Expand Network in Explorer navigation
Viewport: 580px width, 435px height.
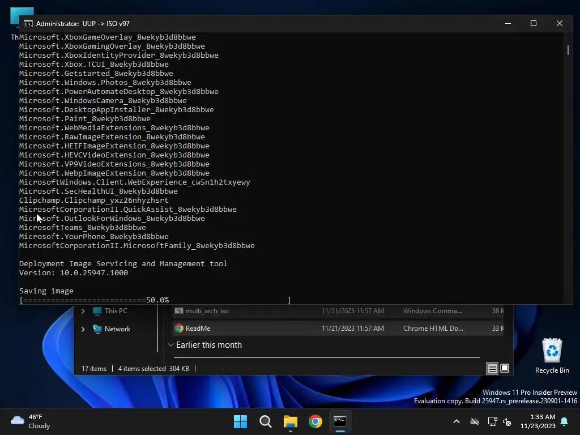coord(83,329)
